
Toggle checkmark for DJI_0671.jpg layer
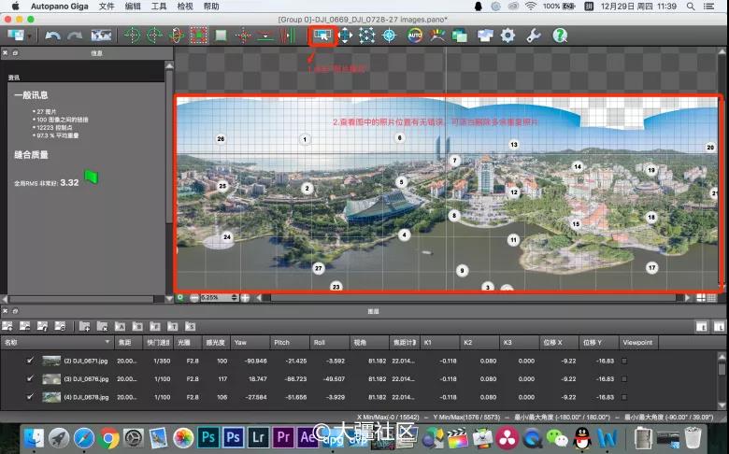coord(31,361)
